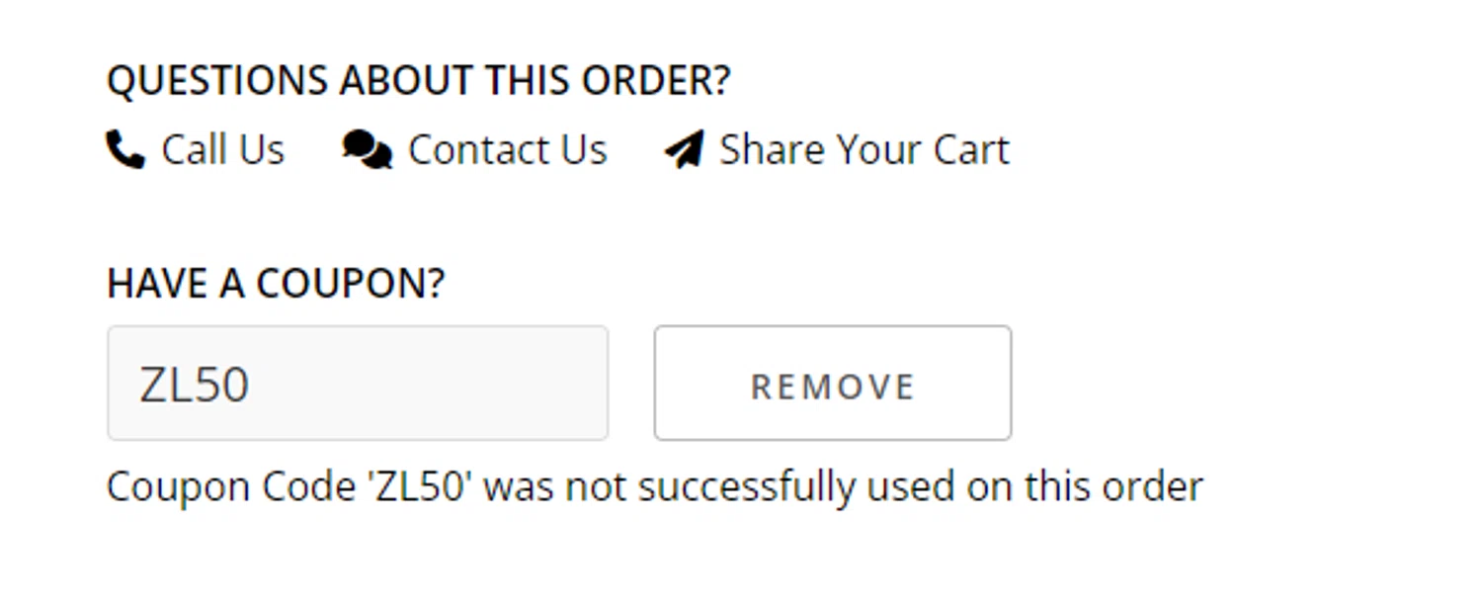Screen dimensions: 1482x609
Task: Click the coupon not successfully used message
Action: coord(654,487)
